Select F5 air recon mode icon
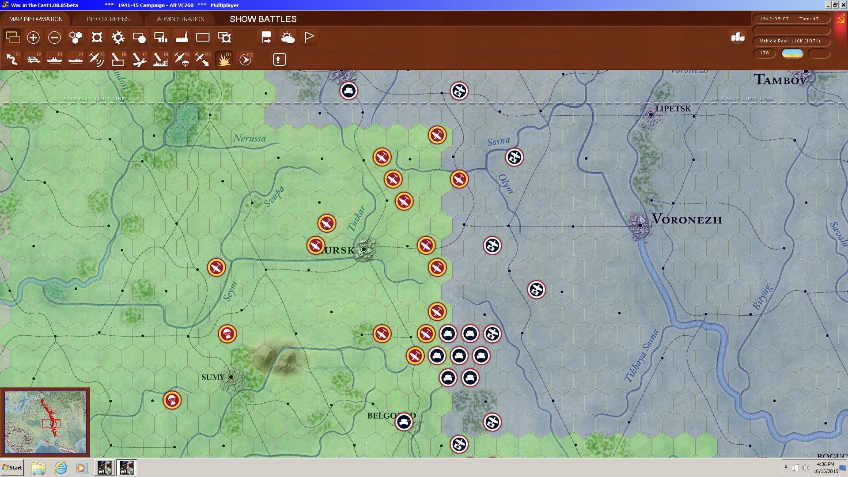848x477 pixels. [x=96, y=59]
